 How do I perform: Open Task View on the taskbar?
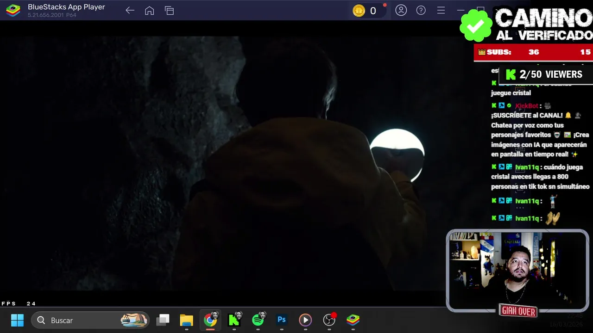point(163,320)
